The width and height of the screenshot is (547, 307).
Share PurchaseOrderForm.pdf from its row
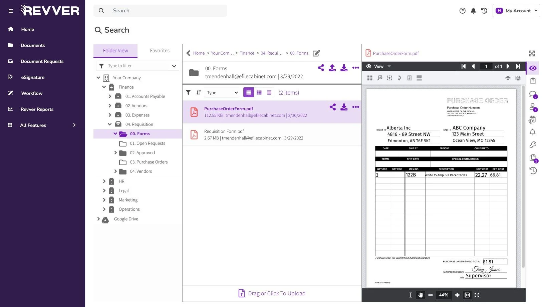click(x=333, y=107)
